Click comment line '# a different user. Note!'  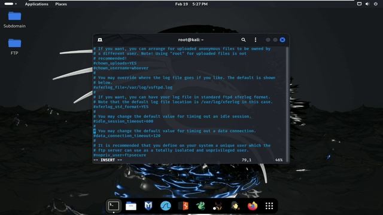point(170,53)
